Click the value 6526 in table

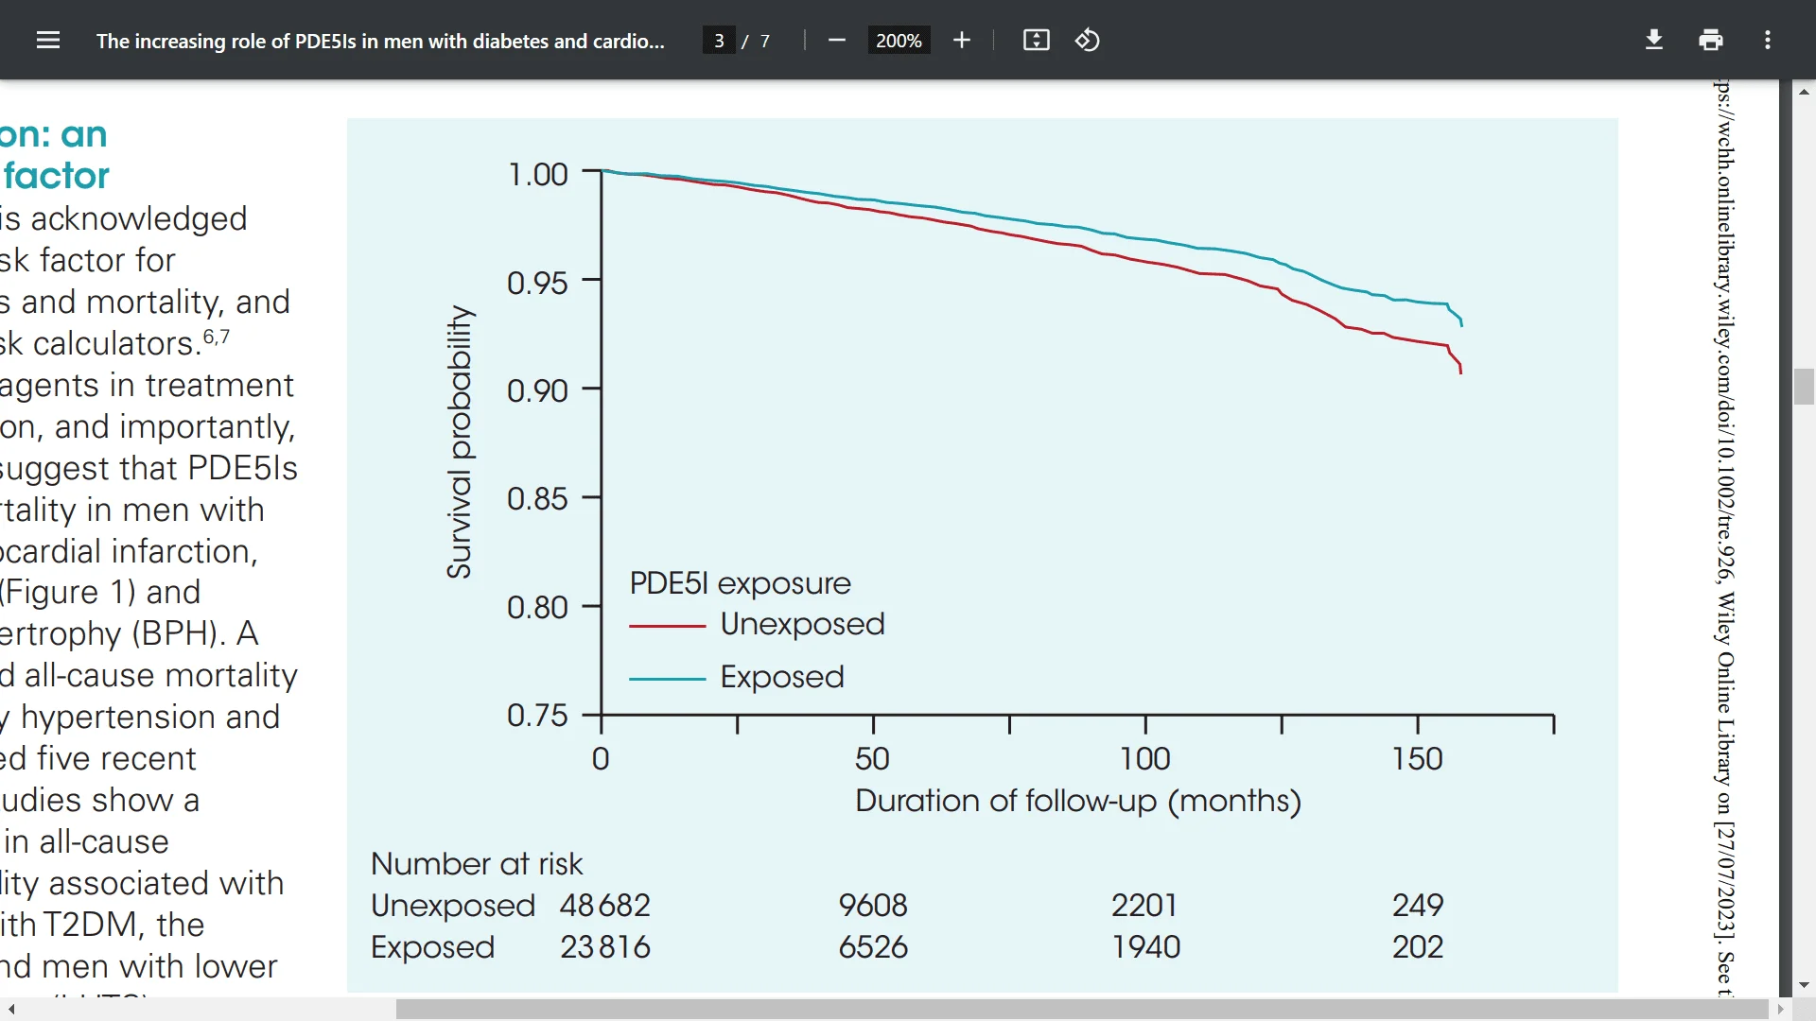(x=873, y=946)
